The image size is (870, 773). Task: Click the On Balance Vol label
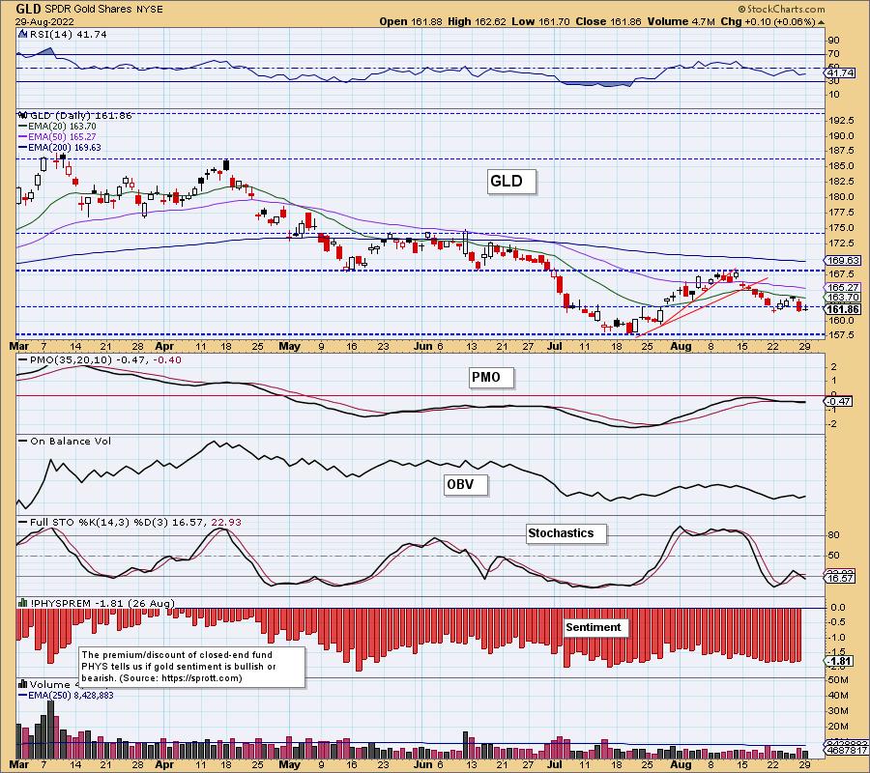pyautogui.click(x=71, y=442)
